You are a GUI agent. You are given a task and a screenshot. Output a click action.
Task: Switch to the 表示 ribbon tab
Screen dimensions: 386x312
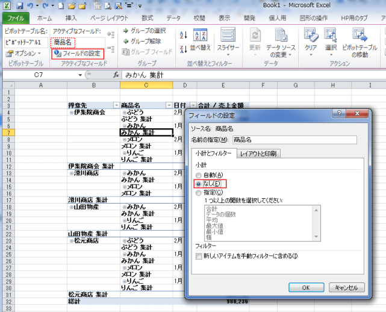(224, 18)
